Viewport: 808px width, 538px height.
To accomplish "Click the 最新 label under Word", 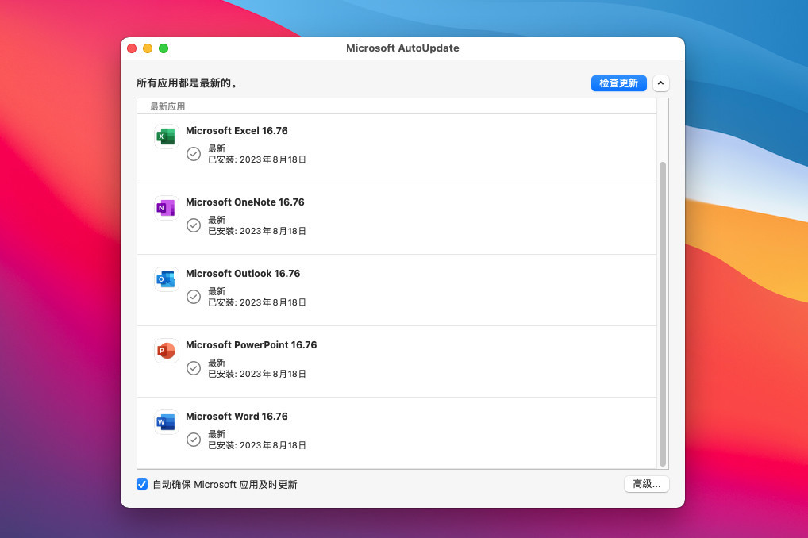I will (x=217, y=434).
